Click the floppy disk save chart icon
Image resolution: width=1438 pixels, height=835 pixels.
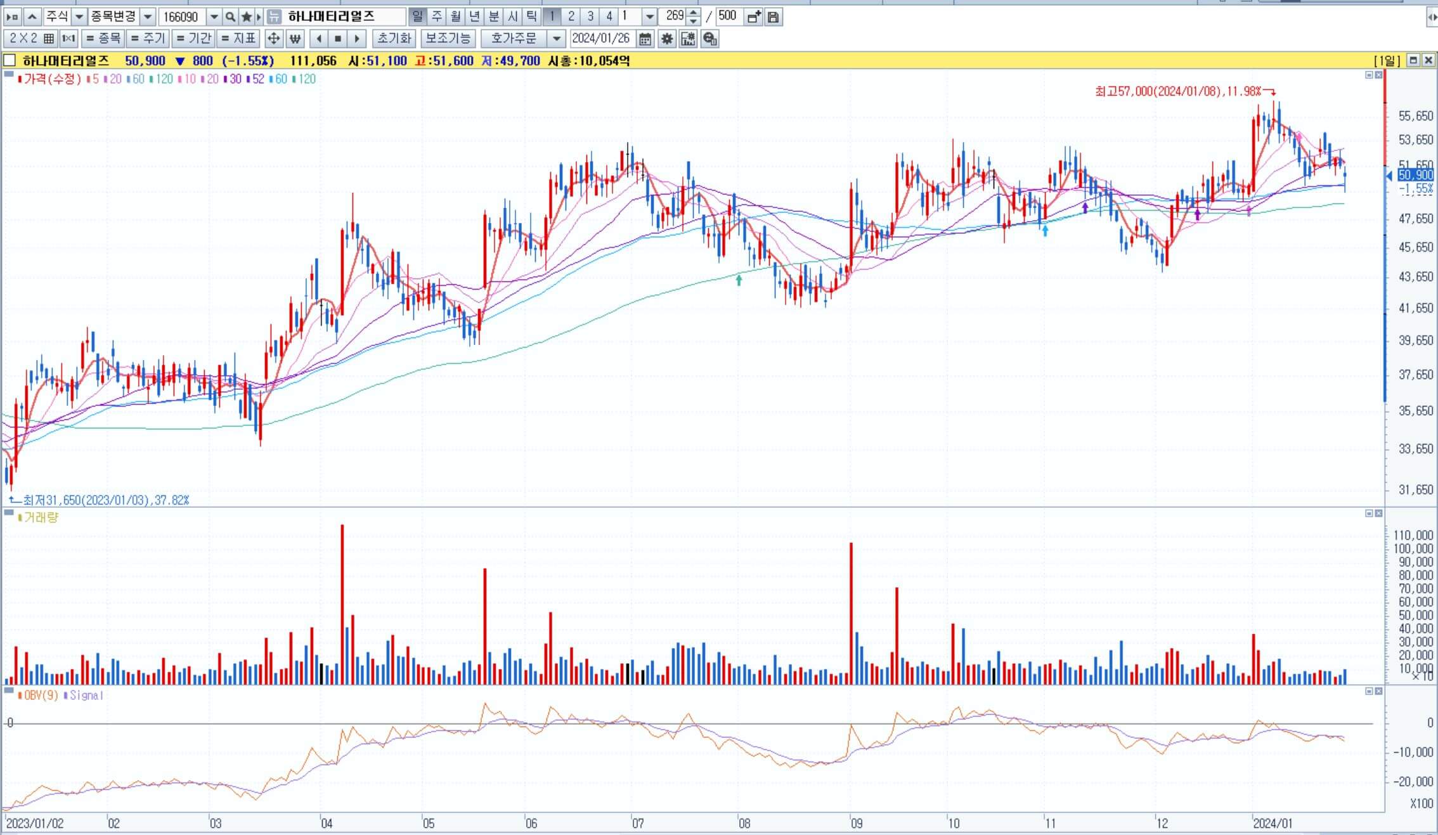[x=773, y=16]
